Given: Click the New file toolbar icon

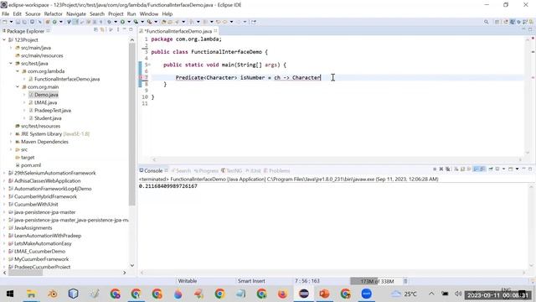Looking at the screenshot, I should (x=4, y=22).
